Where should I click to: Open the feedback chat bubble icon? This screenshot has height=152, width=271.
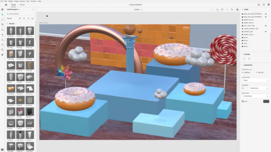pos(268,5)
